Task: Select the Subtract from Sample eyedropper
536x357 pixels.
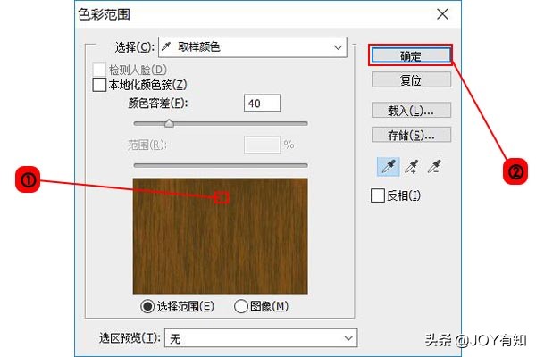Action: coord(434,166)
